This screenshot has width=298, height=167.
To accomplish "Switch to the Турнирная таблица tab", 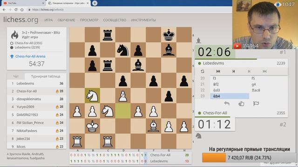I will point(46,76).
